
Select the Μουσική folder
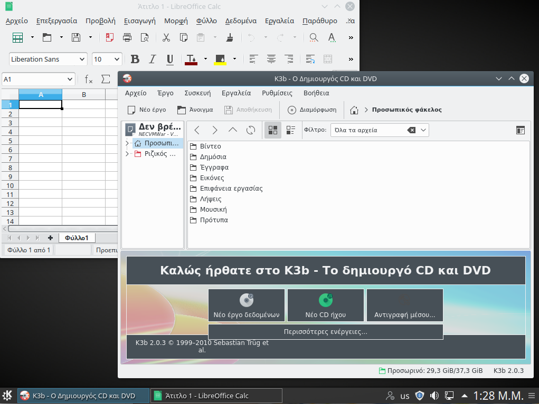tap(209, 210)
